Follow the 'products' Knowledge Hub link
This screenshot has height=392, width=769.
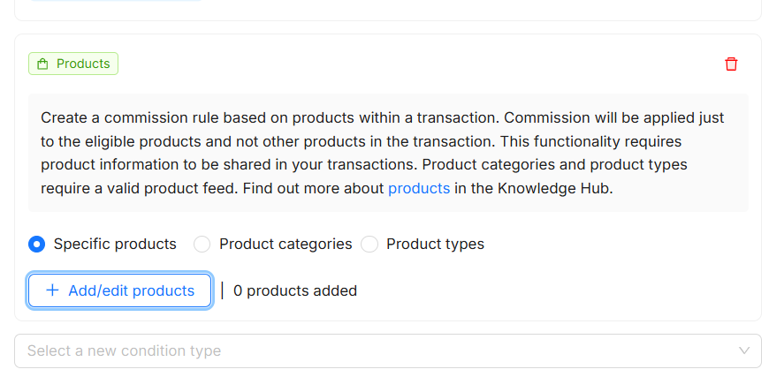pyautogui.click(x=419, y=188)
